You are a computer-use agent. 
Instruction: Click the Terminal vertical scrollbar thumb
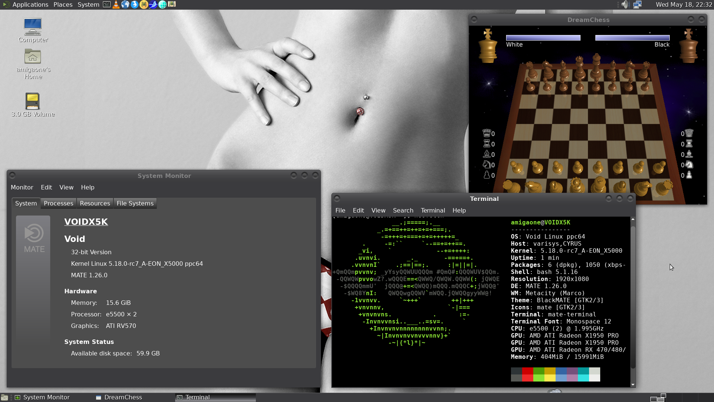click(633, 297)
